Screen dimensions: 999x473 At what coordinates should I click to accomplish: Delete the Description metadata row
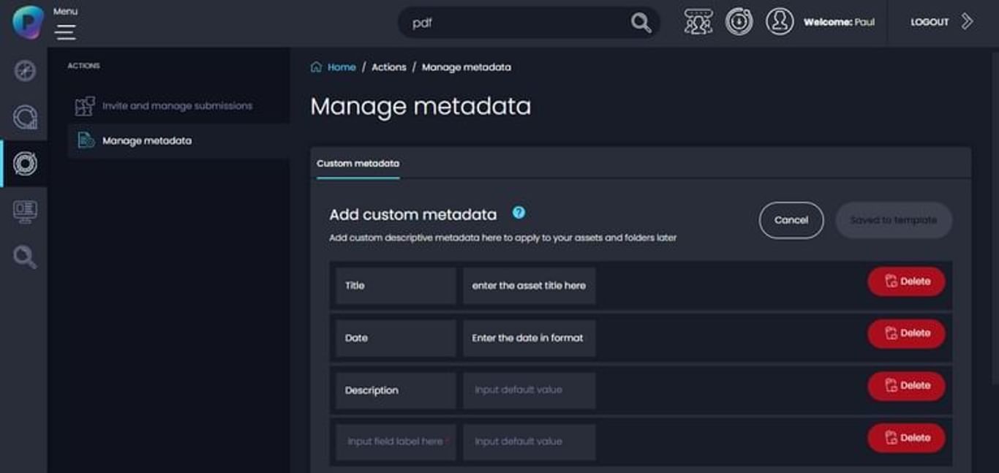906,386
